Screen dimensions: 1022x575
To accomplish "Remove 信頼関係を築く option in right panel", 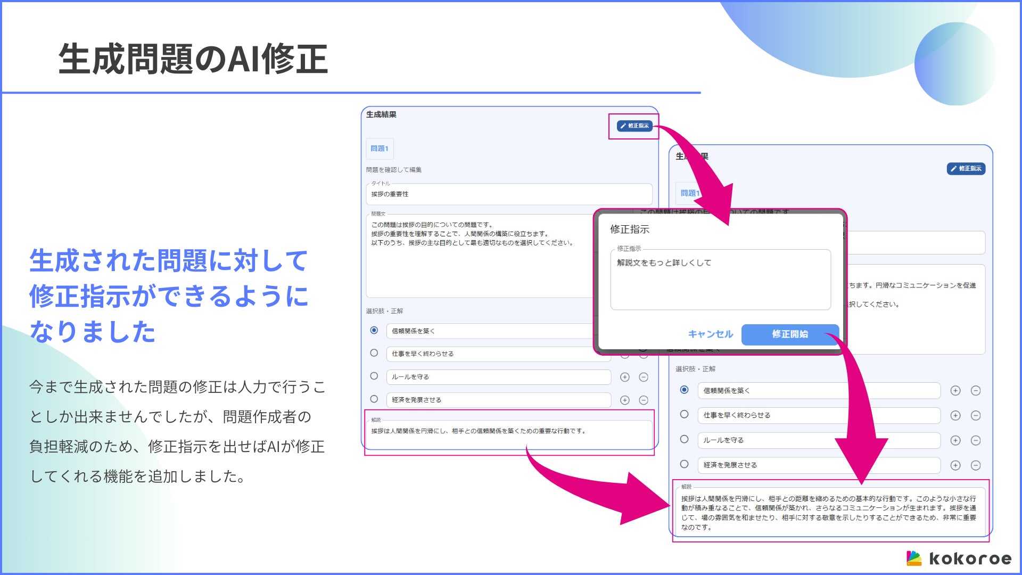I will point(975,391).
